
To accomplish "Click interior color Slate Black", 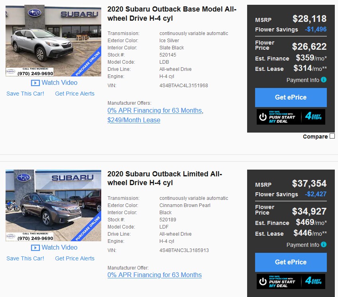I will [x=171, y=48].
